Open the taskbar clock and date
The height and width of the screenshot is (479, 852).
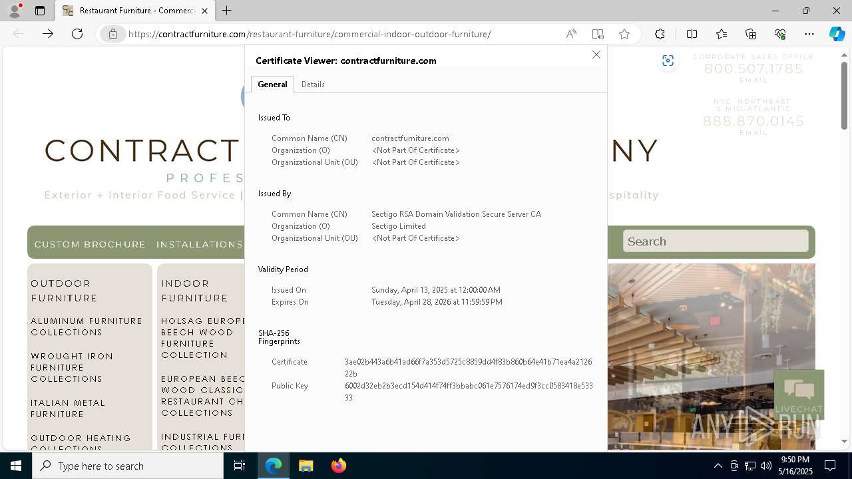pyautogui.click(x=796, y=466)
